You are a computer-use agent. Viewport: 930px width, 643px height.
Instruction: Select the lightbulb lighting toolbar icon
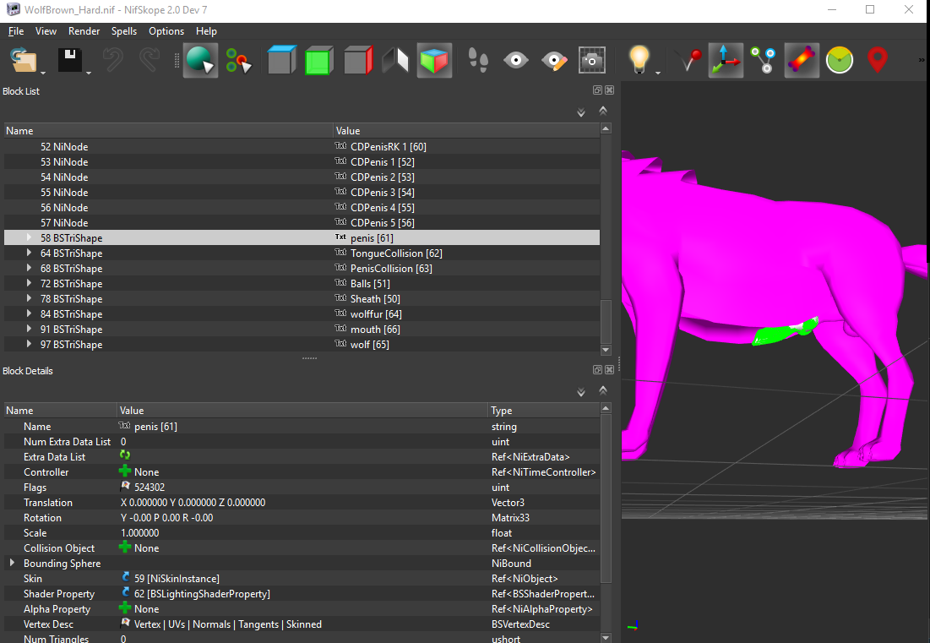point(639,60)
